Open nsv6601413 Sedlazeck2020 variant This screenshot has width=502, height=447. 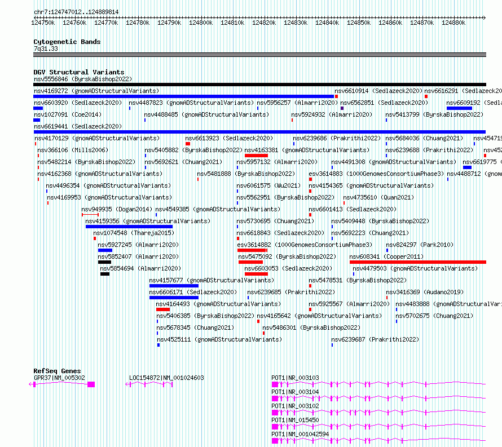tap(353, 209)
